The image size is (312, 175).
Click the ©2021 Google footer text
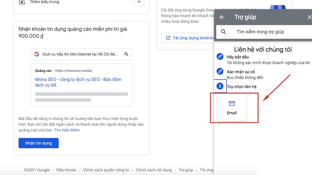tap(37, 170)
